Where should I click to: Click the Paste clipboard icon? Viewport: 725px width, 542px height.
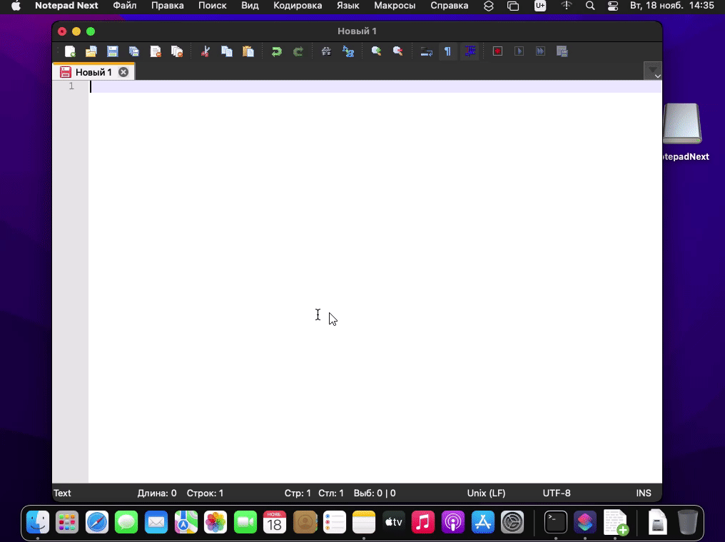click(x=248, y=51)
